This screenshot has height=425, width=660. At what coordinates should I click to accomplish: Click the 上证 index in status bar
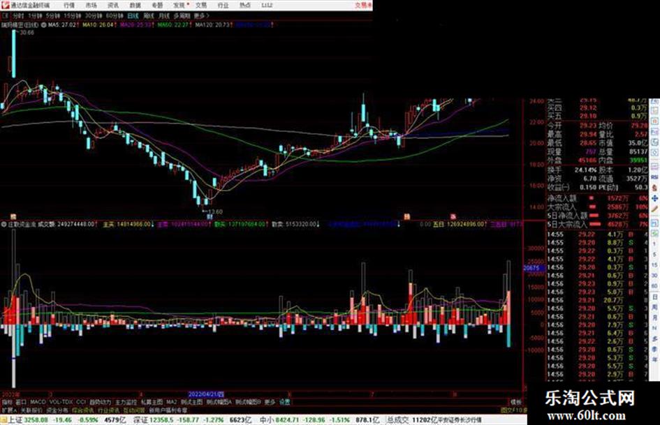coord(15,420)
